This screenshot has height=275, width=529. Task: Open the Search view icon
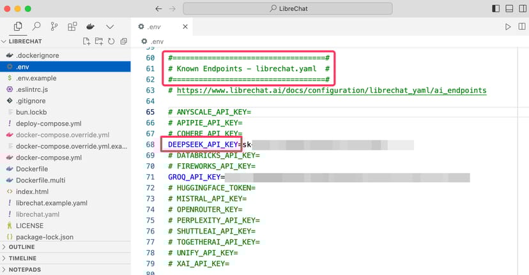point(36,27)
